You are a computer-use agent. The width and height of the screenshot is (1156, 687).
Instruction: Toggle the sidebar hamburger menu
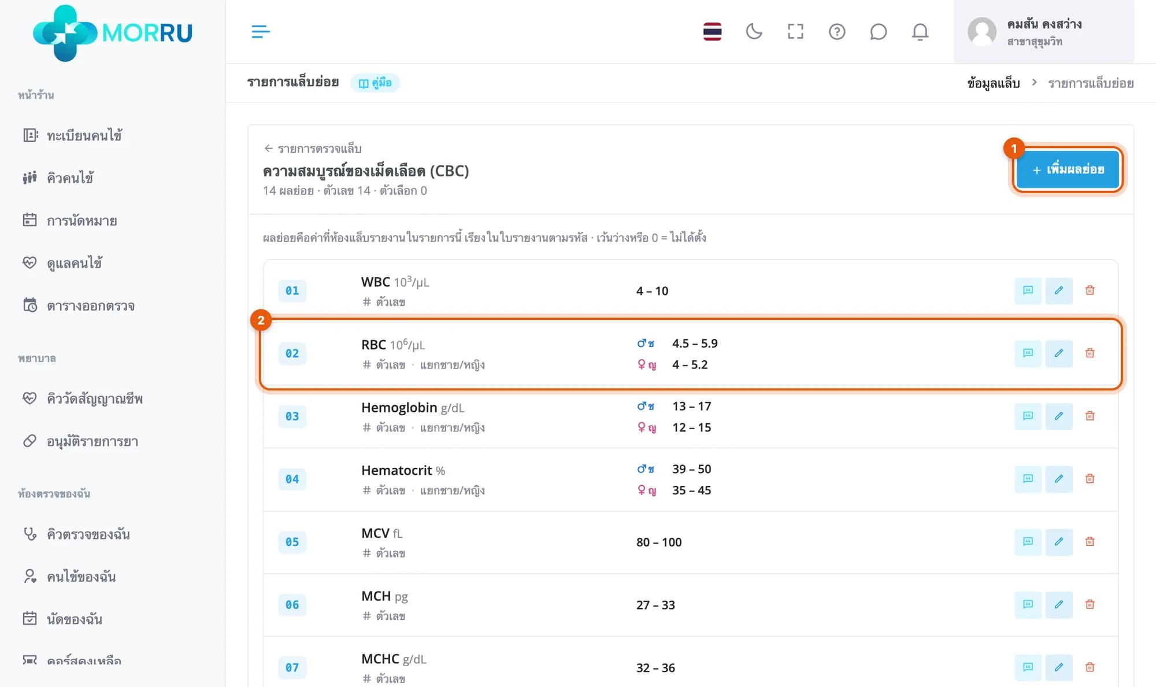[261, 32]
